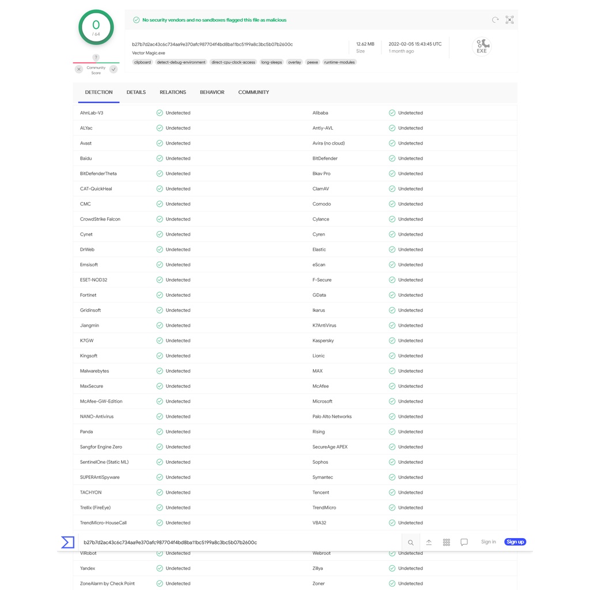
Task: Click the long-sleeps tag
Action: (271, 62)
